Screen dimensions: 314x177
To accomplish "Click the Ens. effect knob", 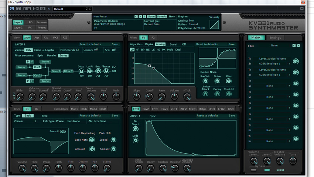I will (x=98, y=71).
